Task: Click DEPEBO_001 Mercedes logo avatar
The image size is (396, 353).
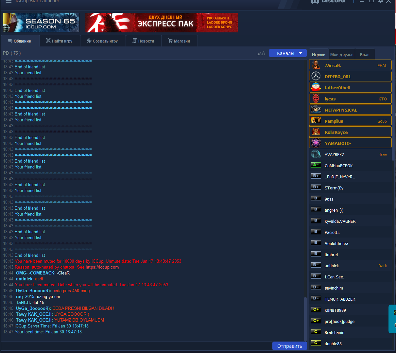Action: click(316, 77)
